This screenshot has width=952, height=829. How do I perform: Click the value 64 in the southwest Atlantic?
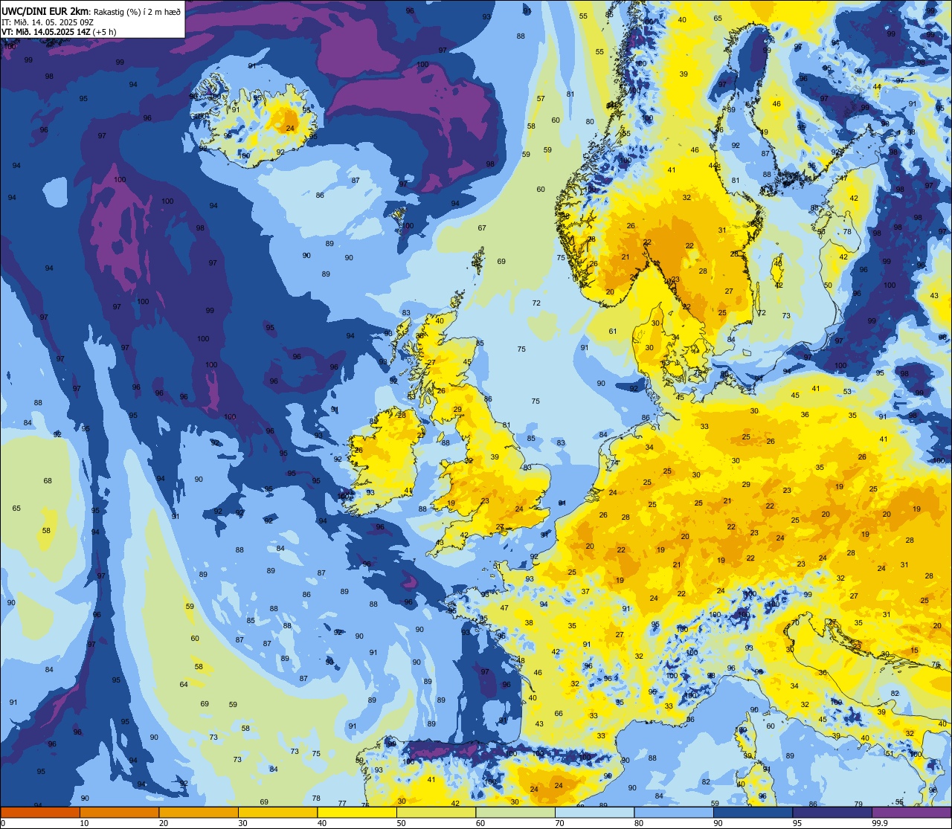point(184,685)
